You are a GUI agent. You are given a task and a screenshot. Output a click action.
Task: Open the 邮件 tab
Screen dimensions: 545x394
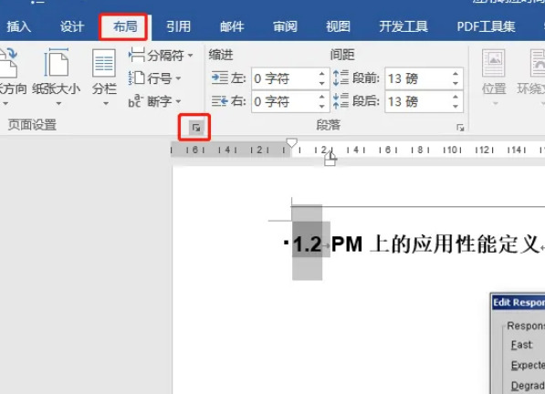(x=232, y=26)
